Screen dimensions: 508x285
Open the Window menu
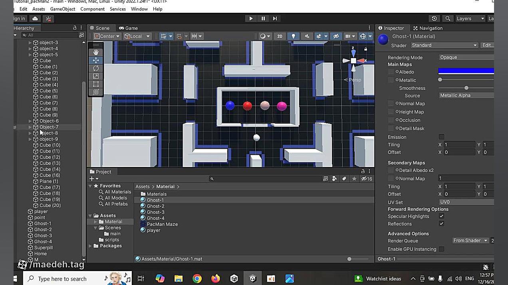click(139, 9)
